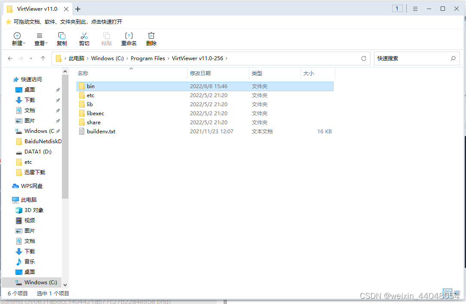Screen dimensions: 466x304
Task: Click VirtViewer v11.0-256 in the breadcrumb
Action: (197, 58)
